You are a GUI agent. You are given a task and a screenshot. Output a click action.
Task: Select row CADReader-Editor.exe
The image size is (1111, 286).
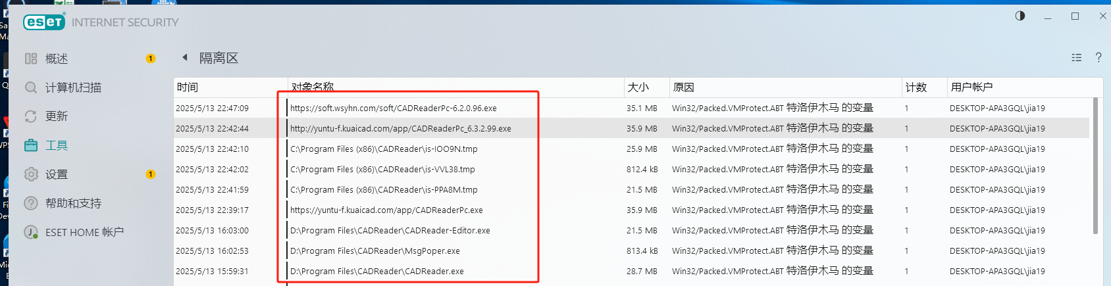click(631, 230)
